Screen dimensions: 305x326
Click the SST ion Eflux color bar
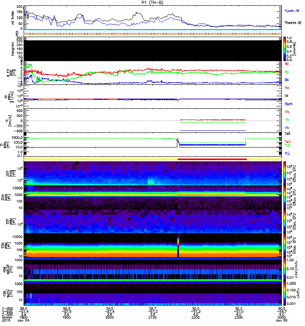click(x=285, y=174)
